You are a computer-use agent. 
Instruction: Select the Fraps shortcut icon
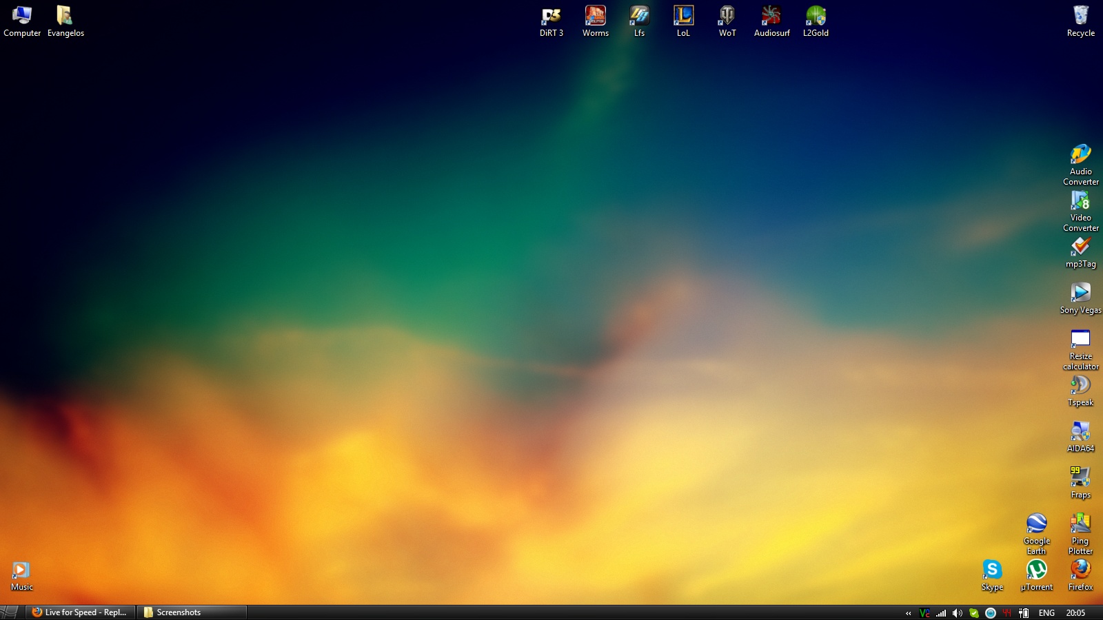point(1081,483)
